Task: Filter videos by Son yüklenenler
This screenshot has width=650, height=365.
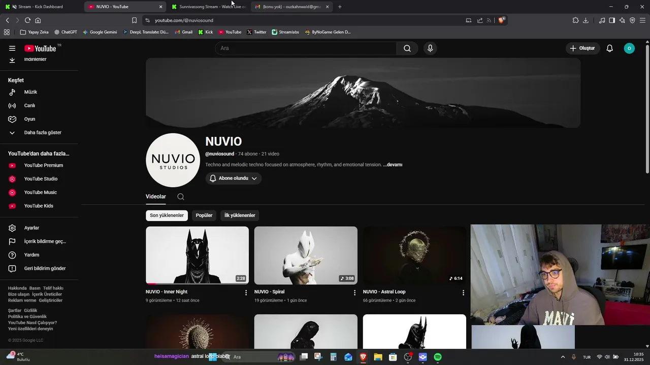Action: [167, 215]
